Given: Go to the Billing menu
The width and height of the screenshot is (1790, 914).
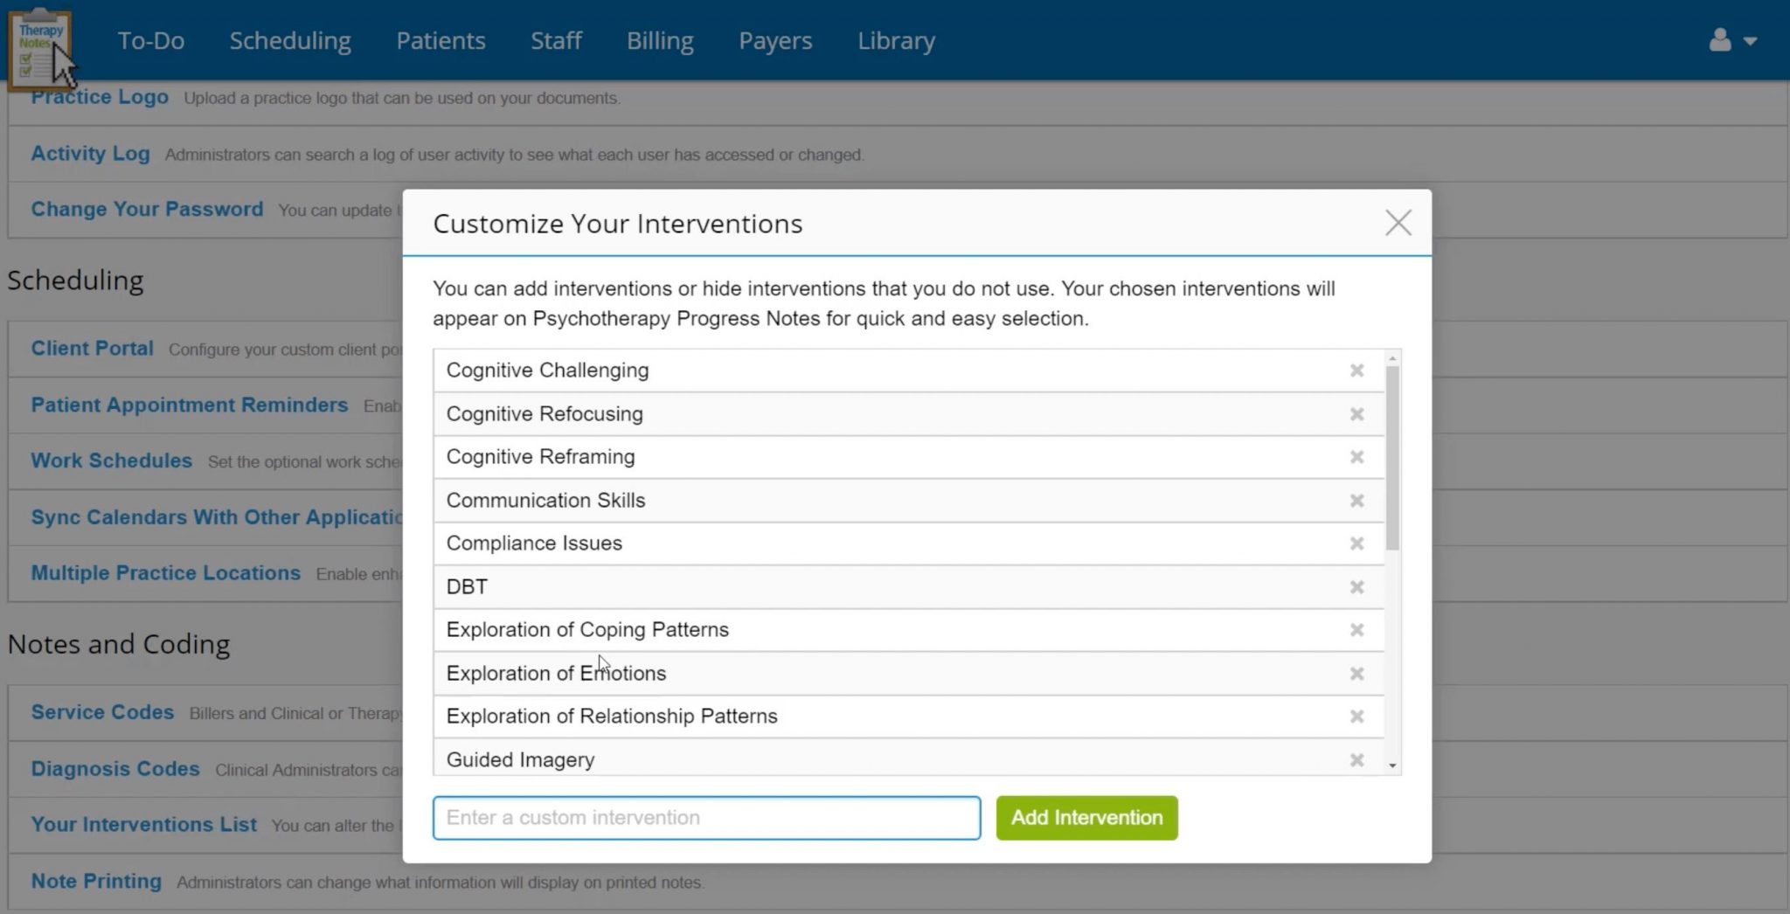Looking at the screenshot, I should click(x=659, y=40).
